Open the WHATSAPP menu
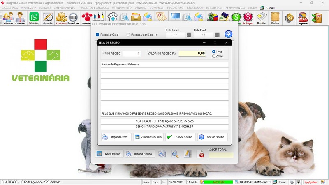Image resolution: width=329 pixels, height=185 pixels. pyautogui.click(x=28, y=8)
